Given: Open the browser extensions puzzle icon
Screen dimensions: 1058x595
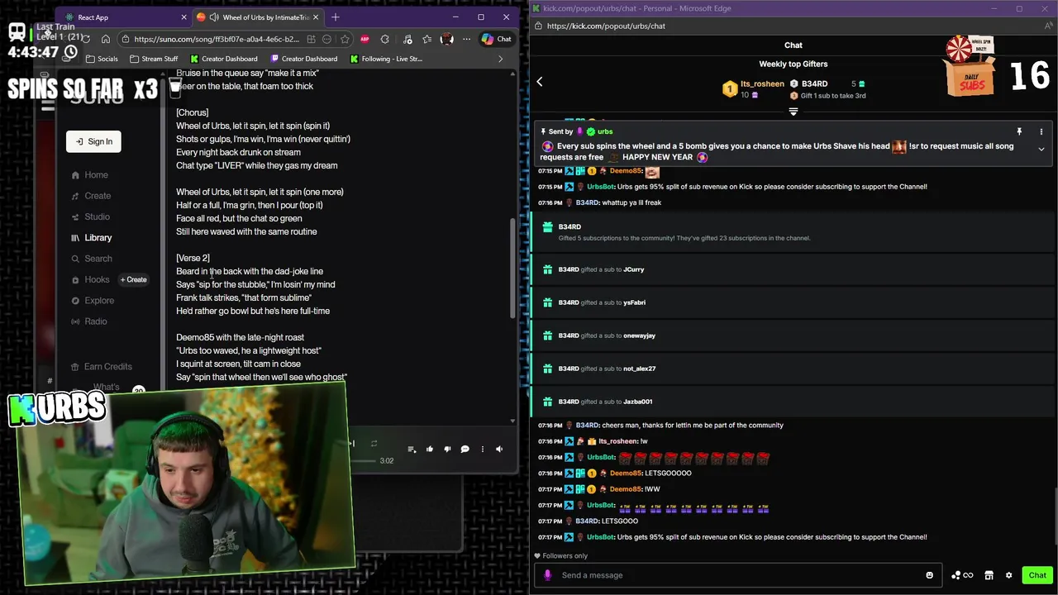Looking at the screenshot, I should click(385, 39).
